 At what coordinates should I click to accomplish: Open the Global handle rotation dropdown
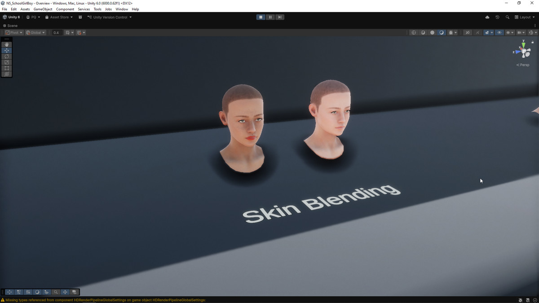35,33
